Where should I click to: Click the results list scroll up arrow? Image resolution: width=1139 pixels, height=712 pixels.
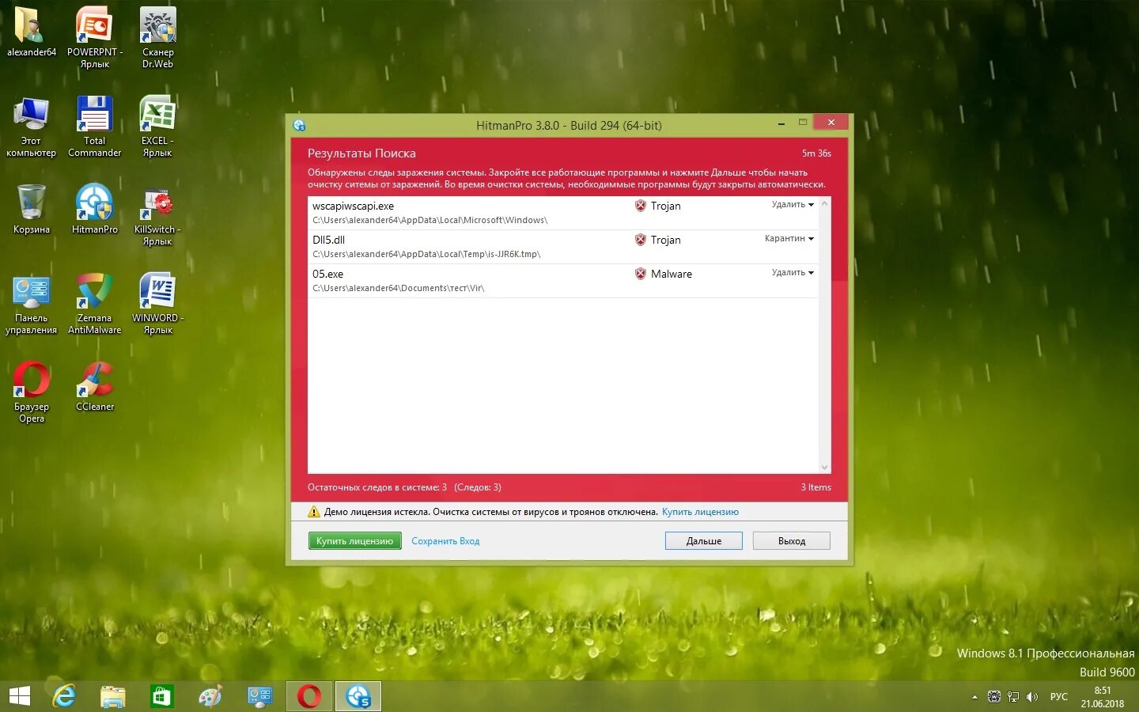[825, 203]
